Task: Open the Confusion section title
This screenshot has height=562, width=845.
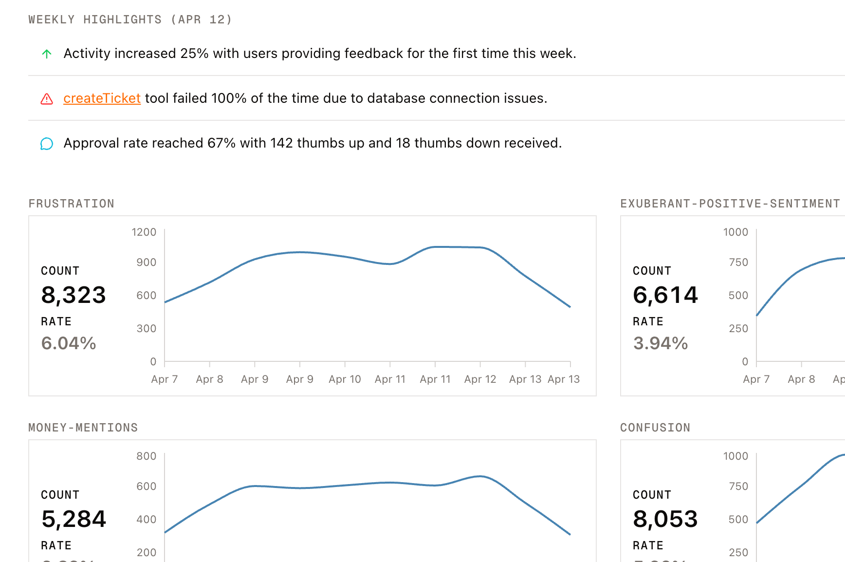Action: coord(655,428)
